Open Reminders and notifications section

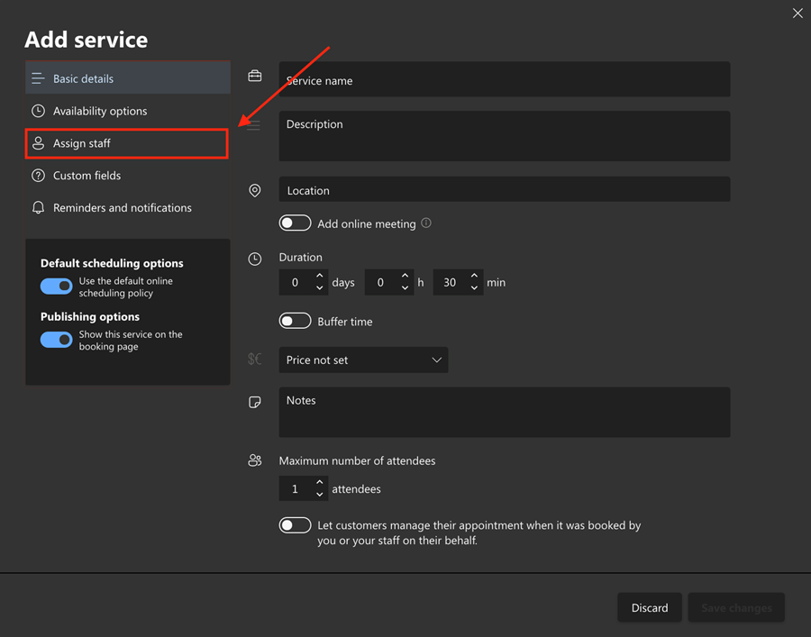click(x=128, y=207)
